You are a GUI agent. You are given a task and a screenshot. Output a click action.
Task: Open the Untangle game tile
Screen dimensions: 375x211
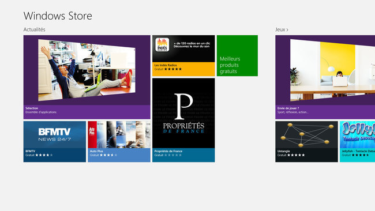coord(306,141)
